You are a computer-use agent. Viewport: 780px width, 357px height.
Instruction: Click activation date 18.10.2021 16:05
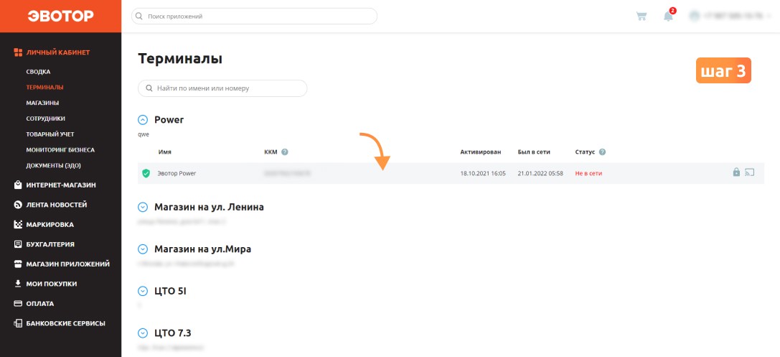point(483,173)
